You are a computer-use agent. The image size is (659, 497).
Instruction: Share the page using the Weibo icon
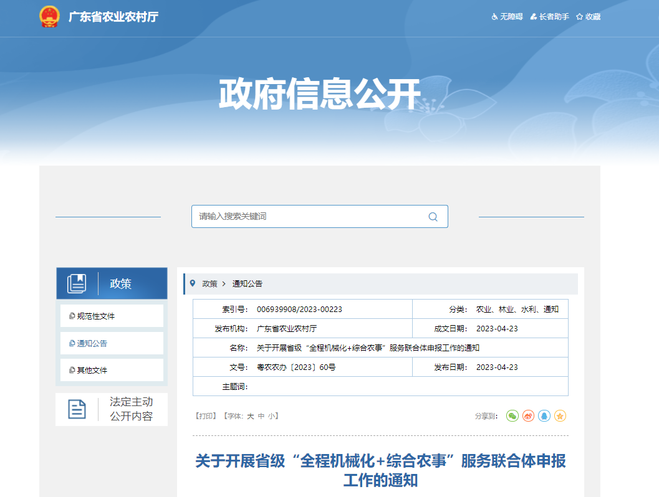[528, 415]
